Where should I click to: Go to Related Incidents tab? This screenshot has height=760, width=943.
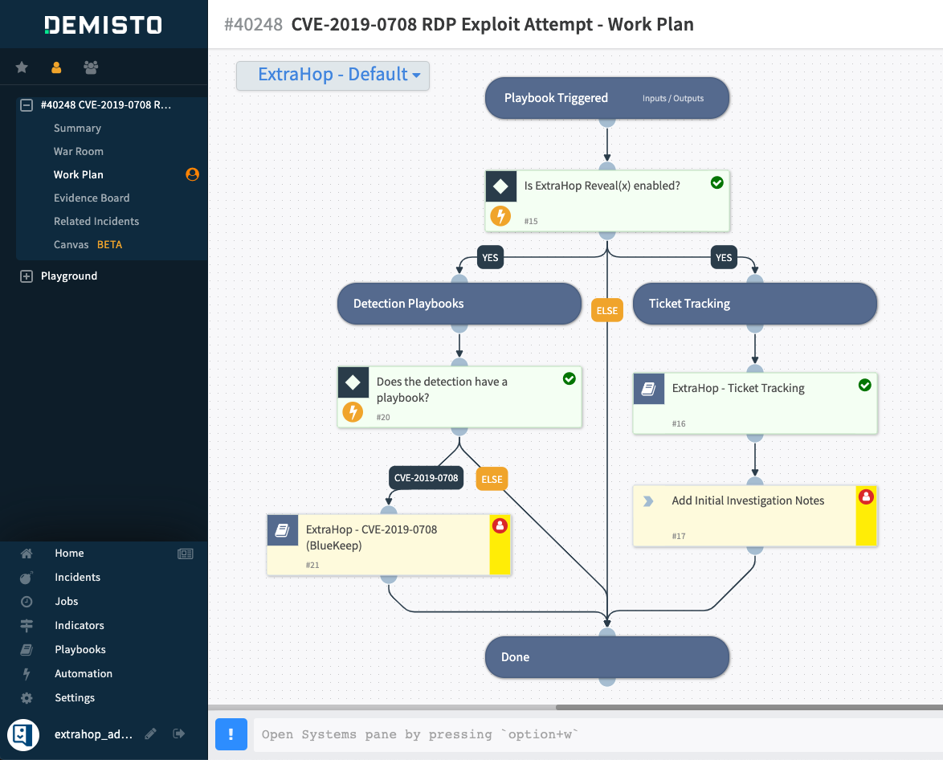96,222
